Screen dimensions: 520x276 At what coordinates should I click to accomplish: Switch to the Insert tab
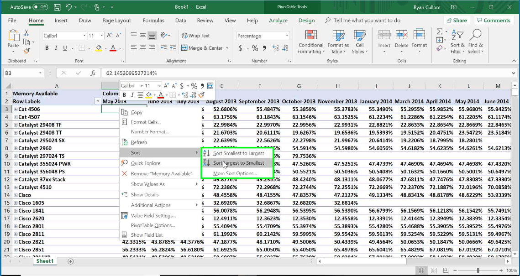pyautogui.click(x=61, y=21)
